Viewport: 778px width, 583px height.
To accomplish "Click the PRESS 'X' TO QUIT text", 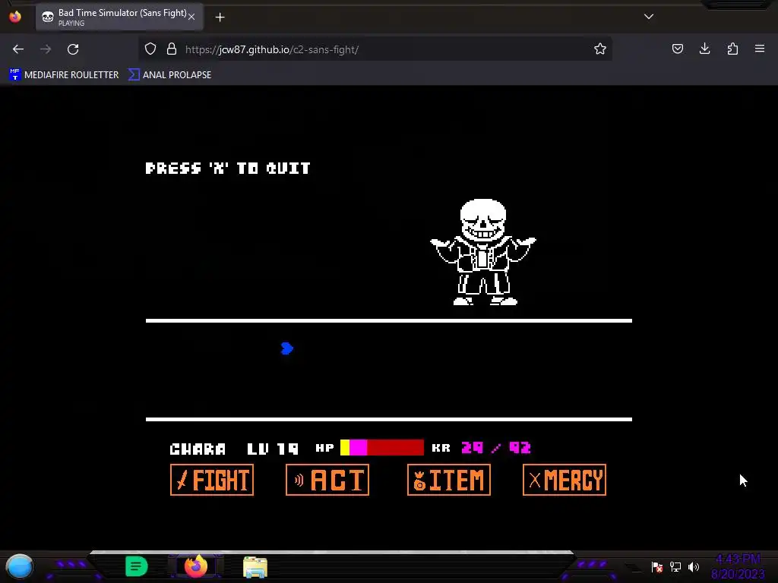I will tap(228, 168).
